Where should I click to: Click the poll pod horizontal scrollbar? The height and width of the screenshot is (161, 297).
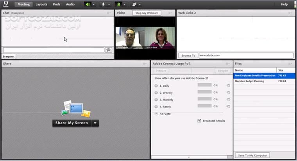[189, 157]
